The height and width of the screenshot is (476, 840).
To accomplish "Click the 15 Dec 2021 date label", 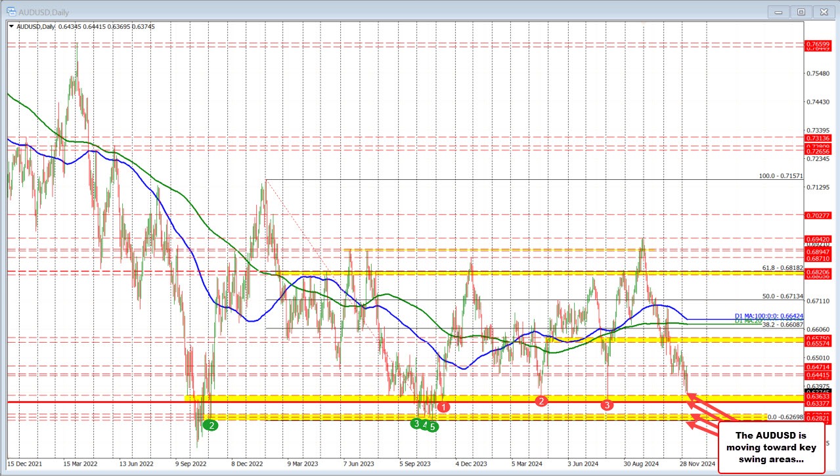I will tap(26, 463).
